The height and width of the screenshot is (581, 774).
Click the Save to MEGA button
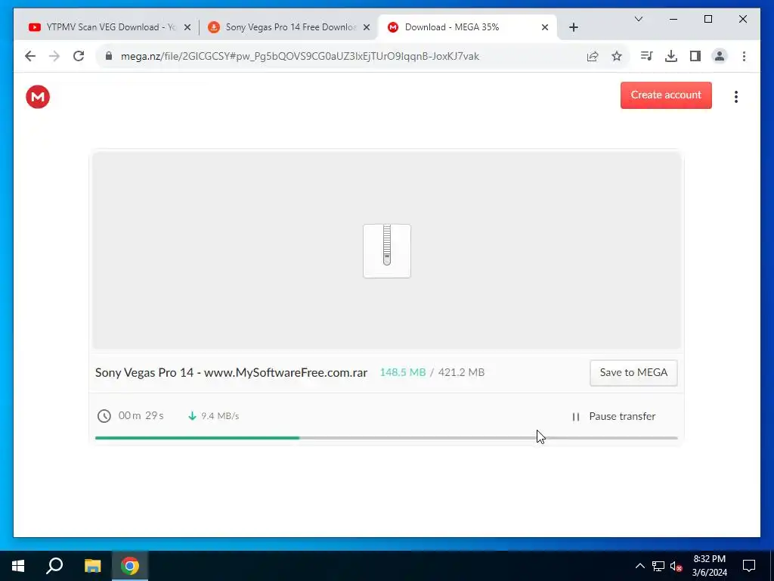tap(633, 372)
